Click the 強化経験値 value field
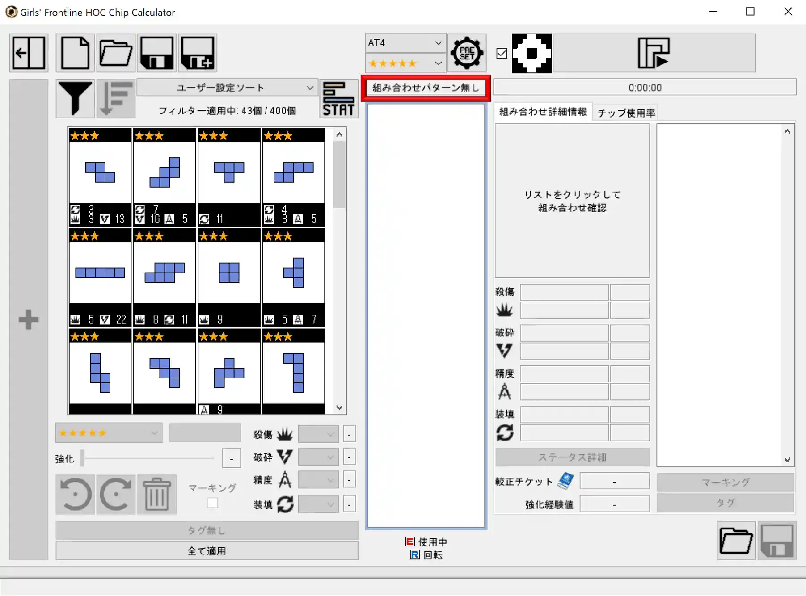 coord(614,504)
